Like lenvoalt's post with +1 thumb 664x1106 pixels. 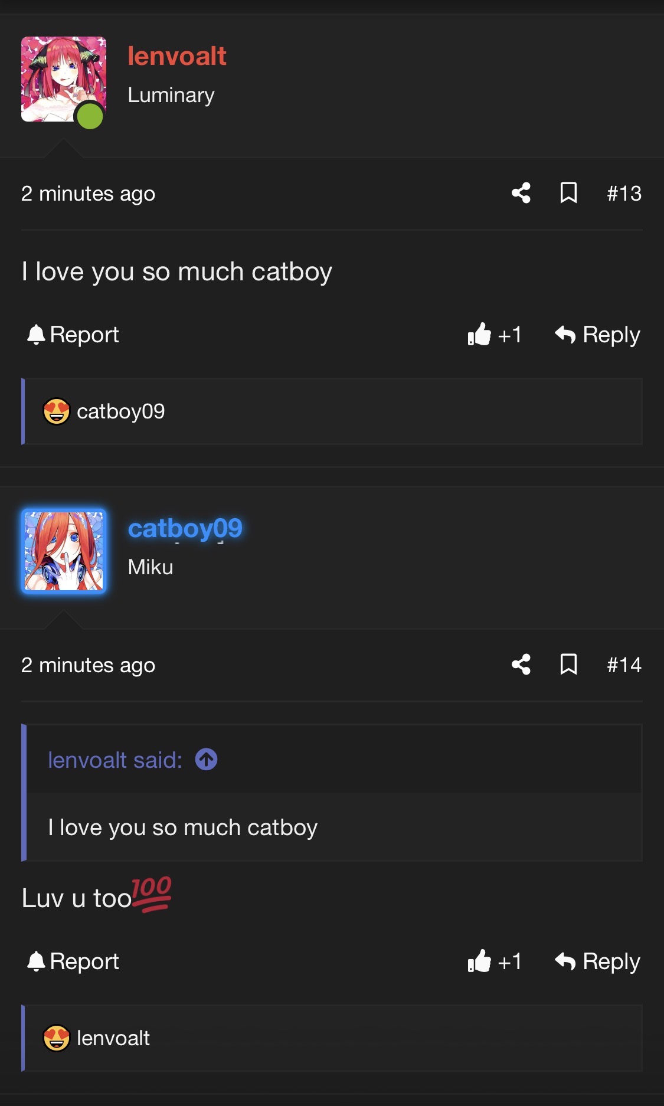(x=495, y=335)
